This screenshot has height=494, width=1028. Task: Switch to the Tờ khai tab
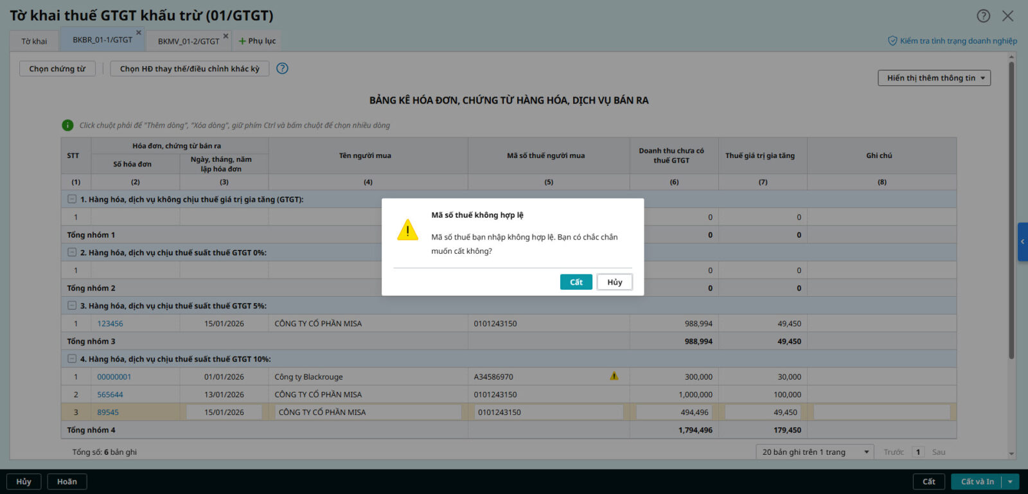[x=34, y=41]
